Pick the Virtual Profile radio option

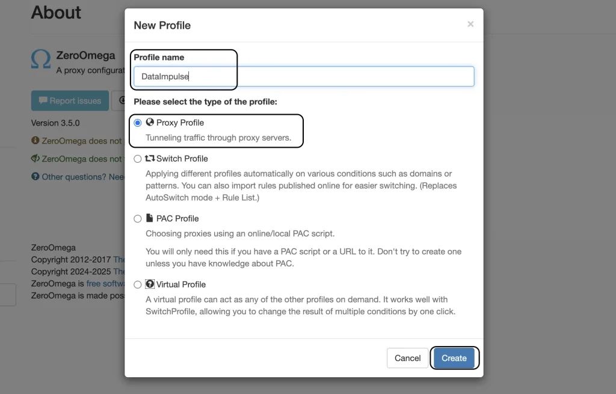click(x=138, y=285)
